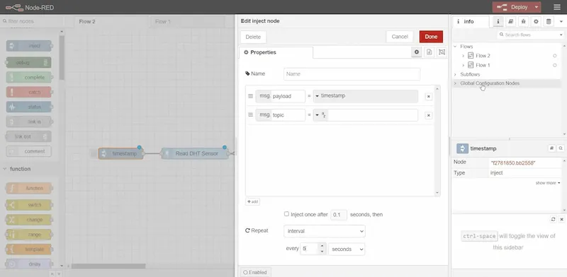
Task: Click the canvas horizontal scrollbar
Action: click(x=108, y=266)
